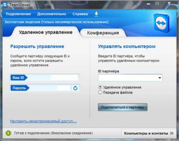Open the Справка menu
This screenshot has width=179, height=141.
(x=80, y=14)
